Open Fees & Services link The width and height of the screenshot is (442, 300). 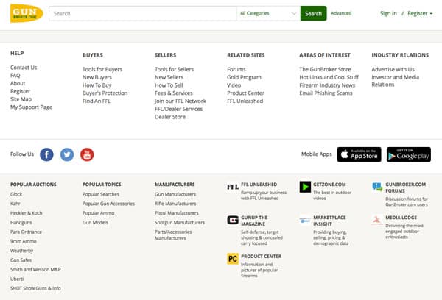pos(173,93)
